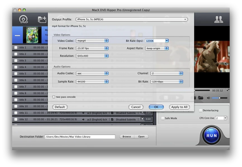The image size is (242, 167).
Task: Open the Frame Rate dropdown
Action: point(92,48)
